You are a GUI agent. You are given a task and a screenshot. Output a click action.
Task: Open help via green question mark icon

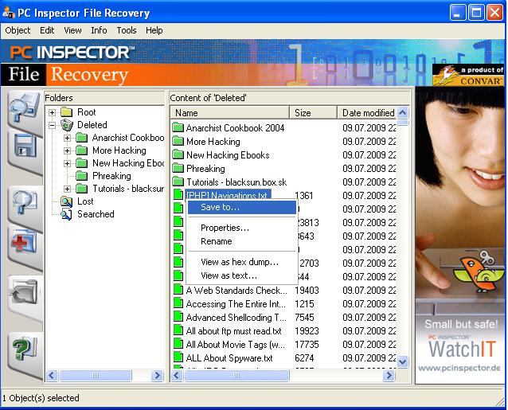pyautogui.click(x=25, y=349)
